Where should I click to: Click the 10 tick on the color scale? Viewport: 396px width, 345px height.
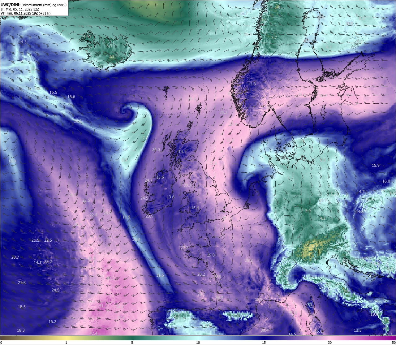click(198, 343)
